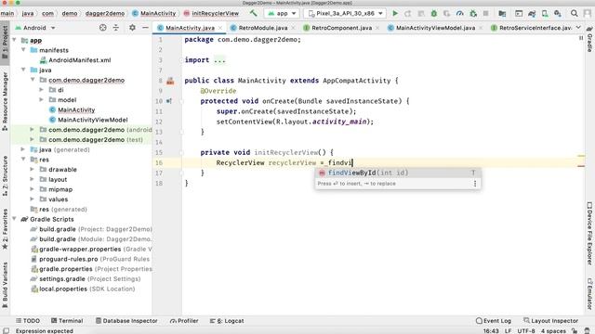The height and width of the screenshot is (334, 595).
Task: Expand the java (generated) folder
Action: coord(23,149)
